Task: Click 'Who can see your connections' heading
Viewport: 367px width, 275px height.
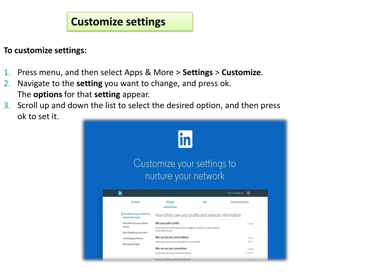Action: [171, 249]
